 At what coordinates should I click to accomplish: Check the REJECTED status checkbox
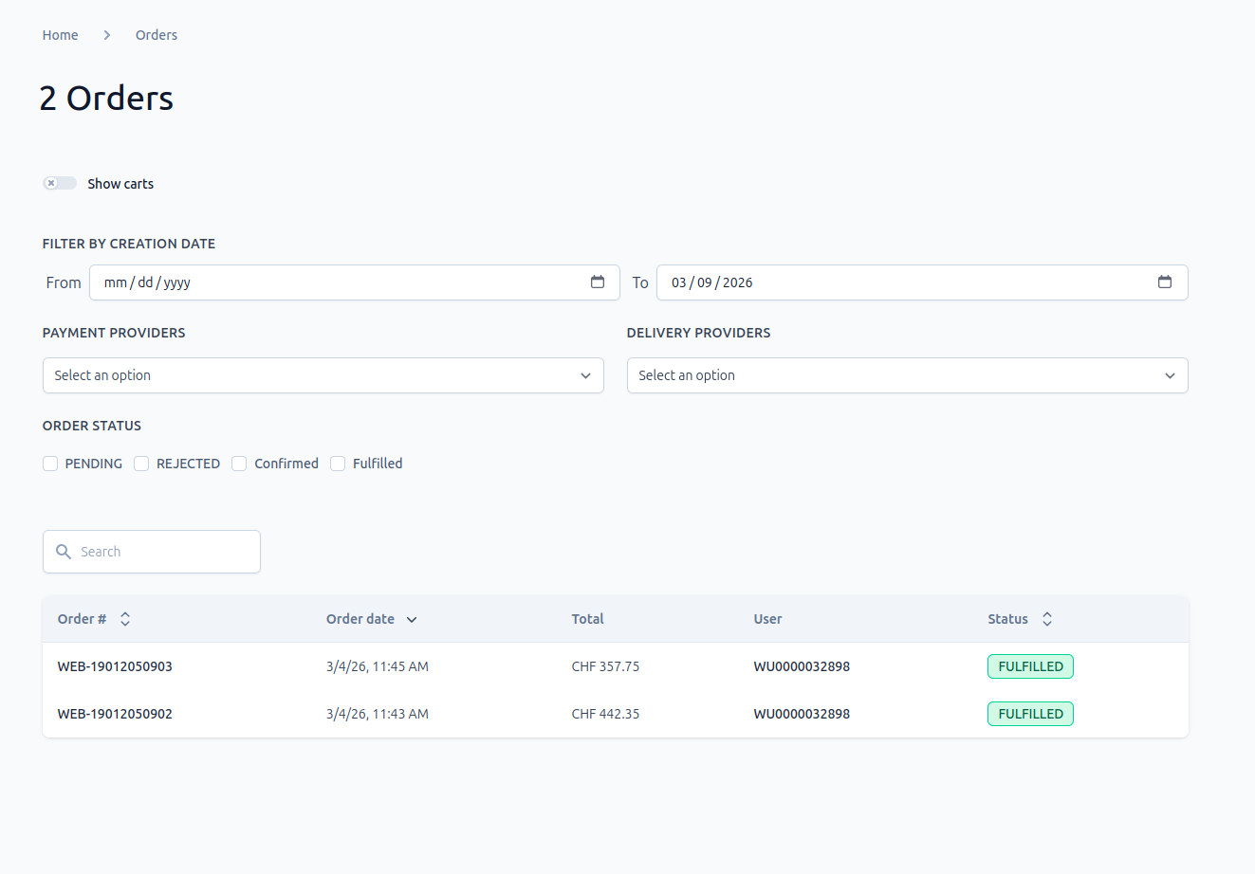[141, 464]
